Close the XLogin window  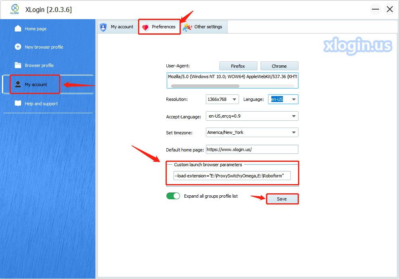(x=389, y=10)
